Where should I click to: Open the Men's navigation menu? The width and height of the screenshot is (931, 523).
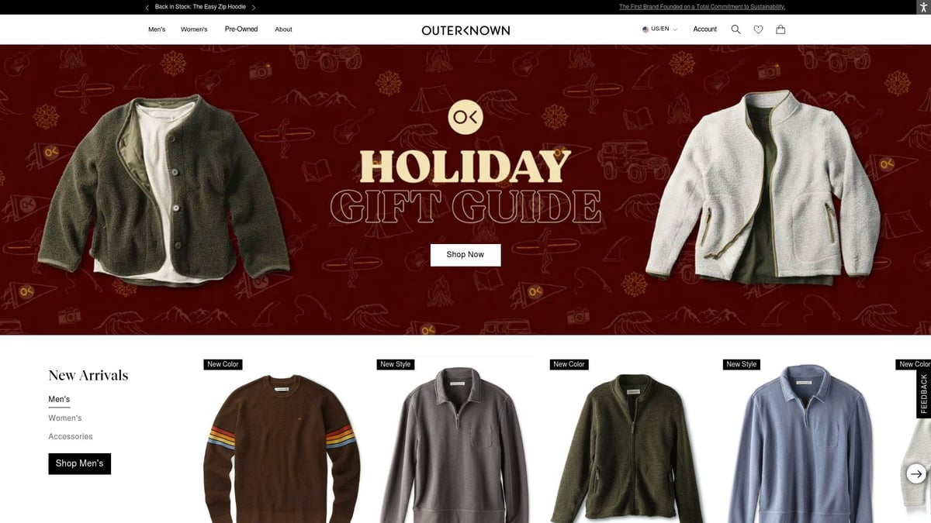click(157, 29)
